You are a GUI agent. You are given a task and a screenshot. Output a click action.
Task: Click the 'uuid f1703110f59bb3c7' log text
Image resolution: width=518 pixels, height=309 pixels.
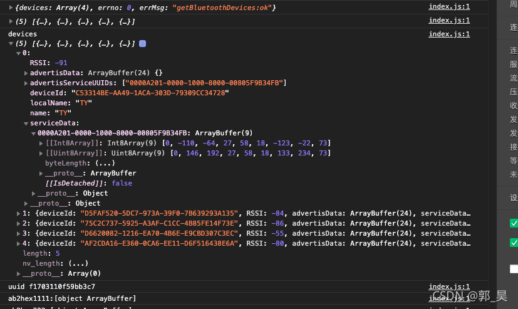(x=51, y=286)
